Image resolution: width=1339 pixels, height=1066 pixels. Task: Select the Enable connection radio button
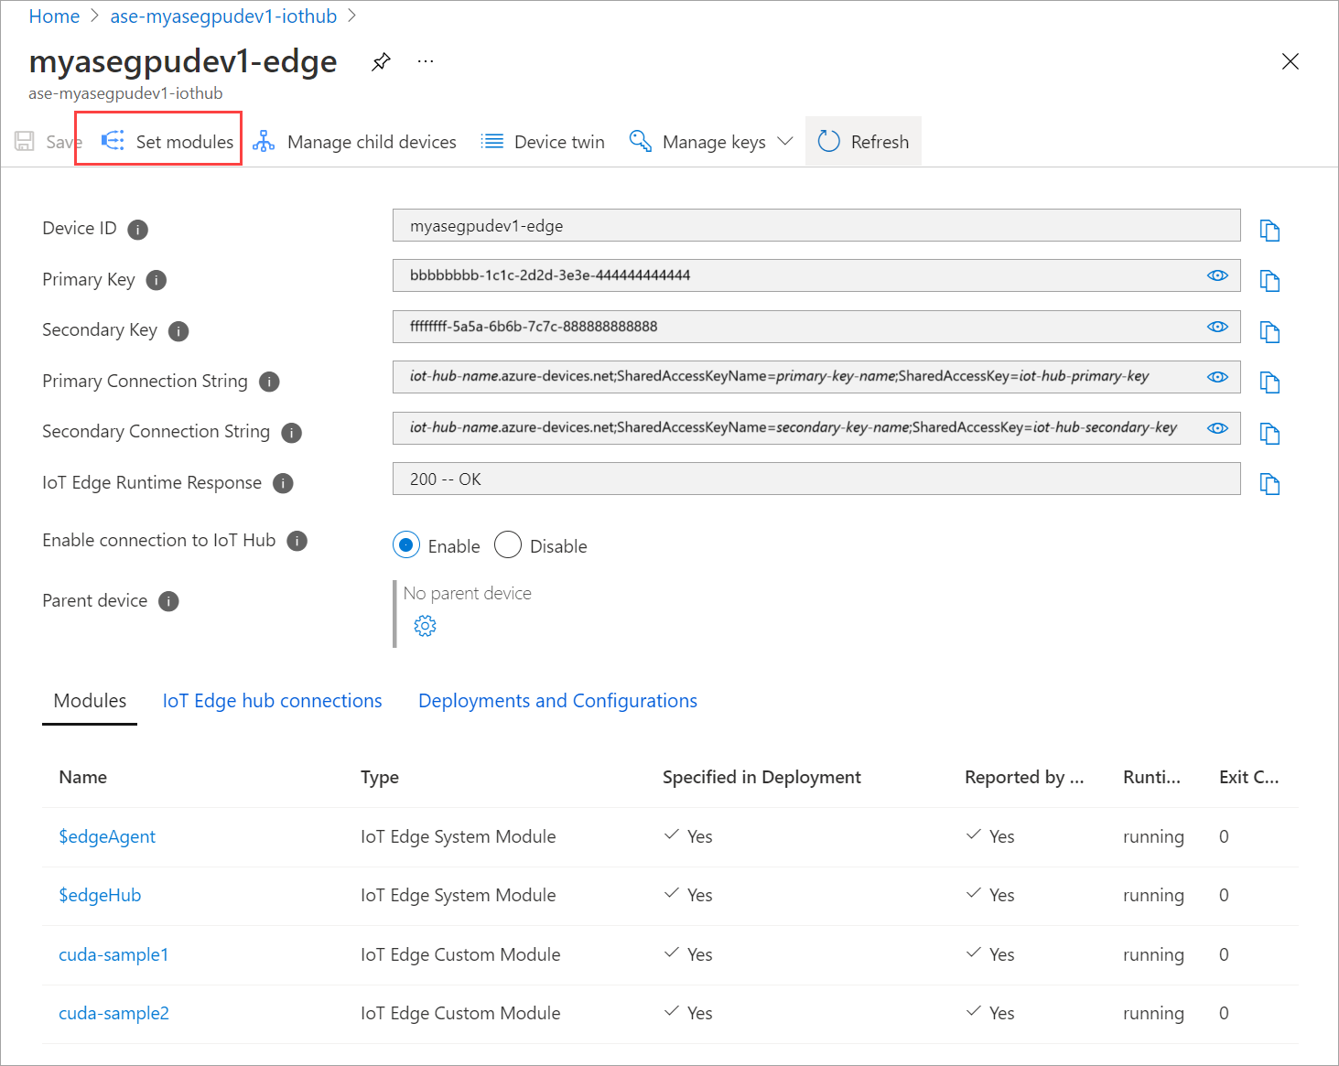406,545
